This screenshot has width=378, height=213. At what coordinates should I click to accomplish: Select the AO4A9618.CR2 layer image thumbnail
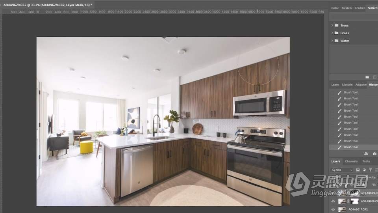click(x=342, y=201)
